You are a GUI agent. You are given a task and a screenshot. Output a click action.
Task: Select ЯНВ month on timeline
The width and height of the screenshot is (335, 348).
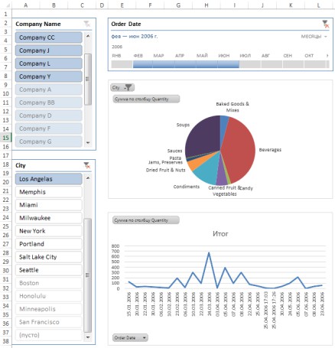point(122,64)
